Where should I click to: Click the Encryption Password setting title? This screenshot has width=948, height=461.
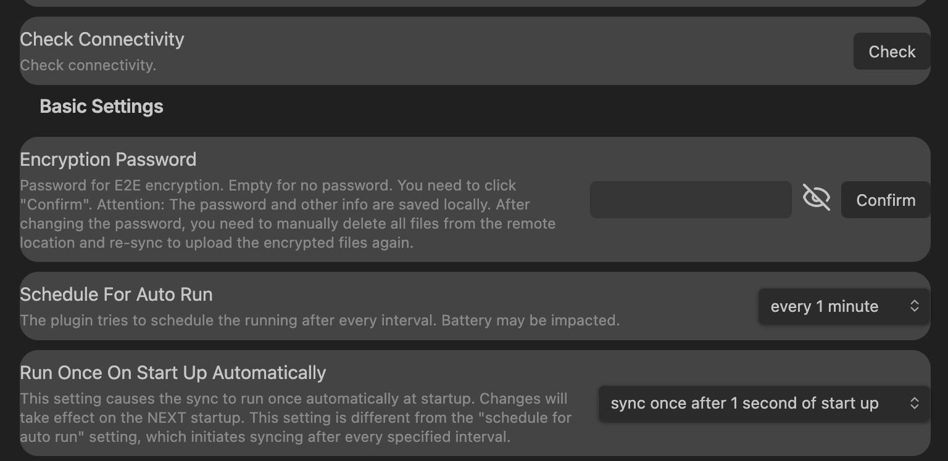click(108, 159)
